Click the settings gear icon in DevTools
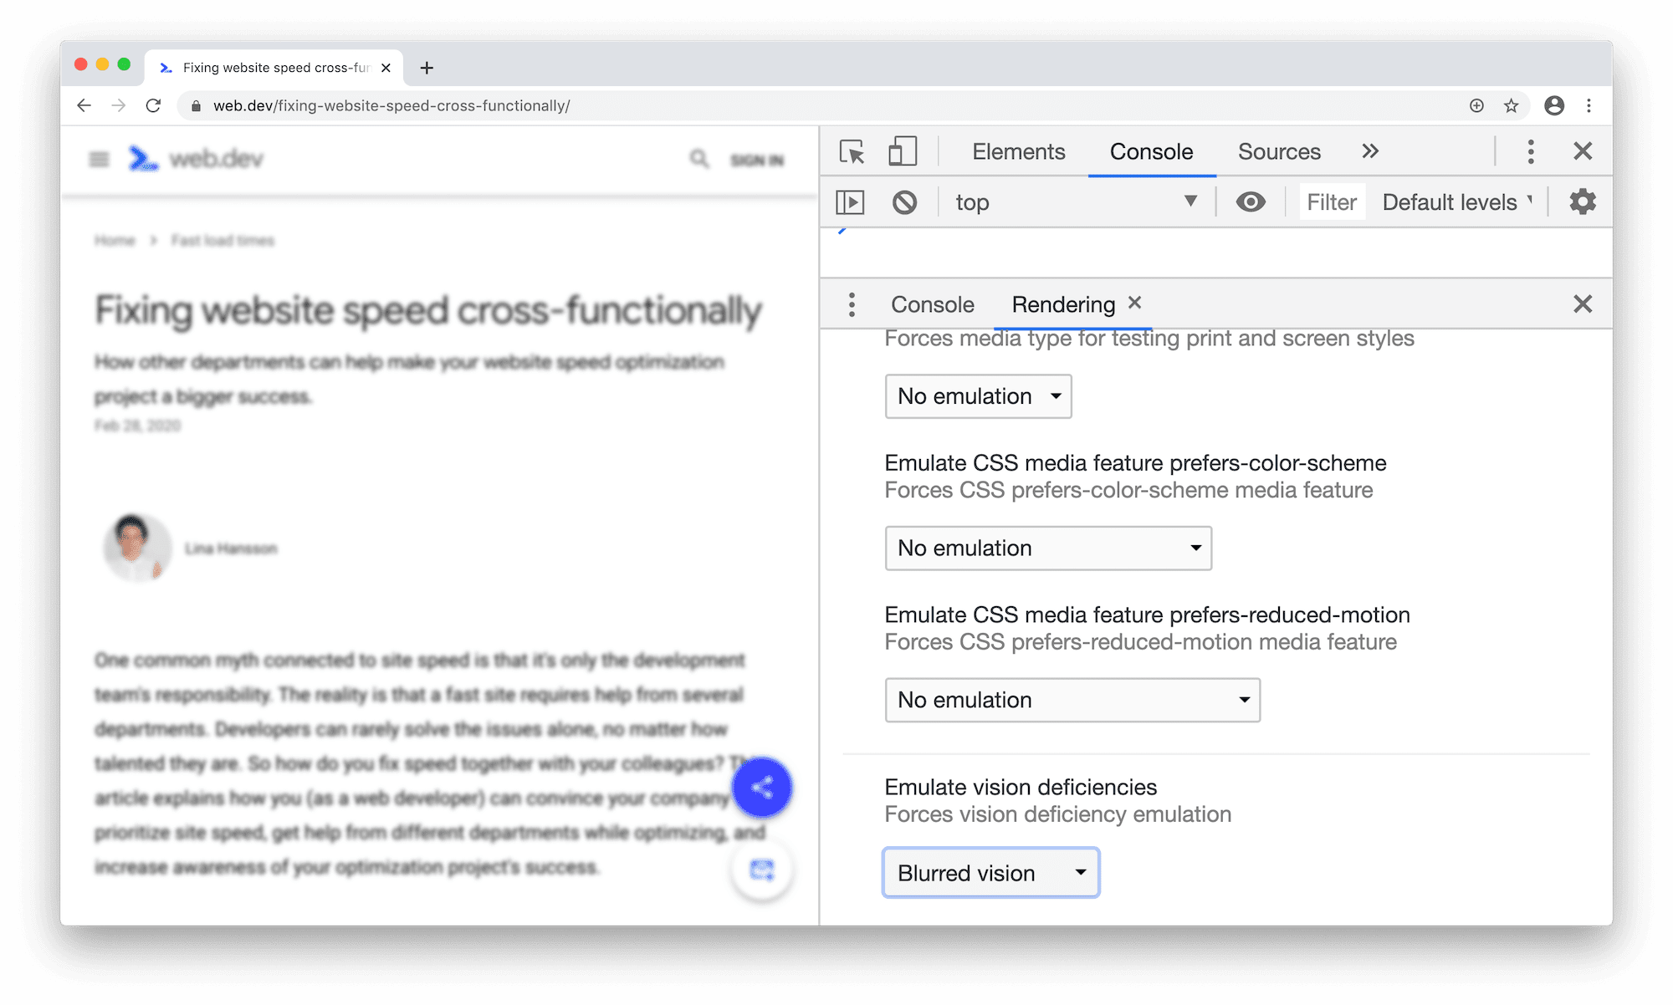Viewport: 1673px width, 1005px height. (x=1583, y=201)
